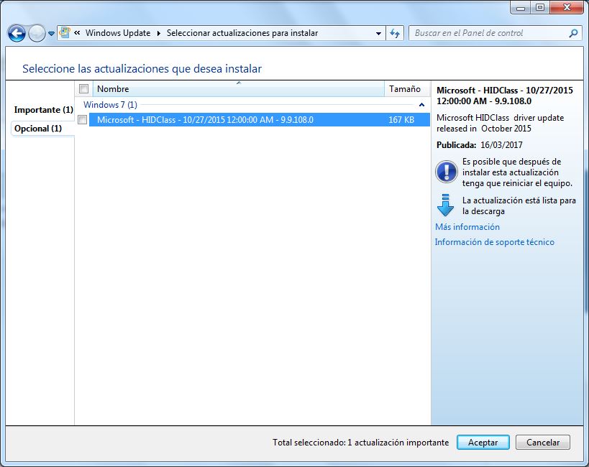Click the 167 KB size cell
Screen dimensions: 589x467
[x=401, y=120]
